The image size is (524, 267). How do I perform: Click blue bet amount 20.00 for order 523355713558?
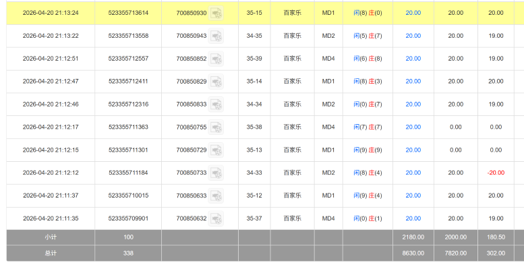[x=413, y=36]
